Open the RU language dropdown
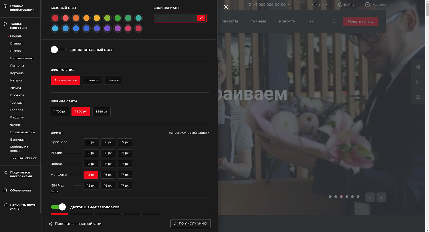Screen dimensions: 429x232 [320, 5]
